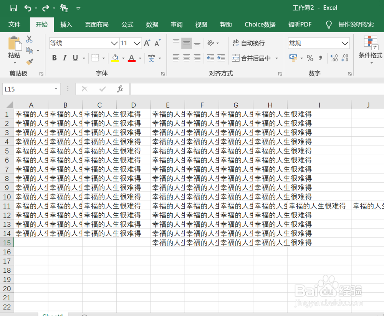Apply red font color swatch

point(132,58)
